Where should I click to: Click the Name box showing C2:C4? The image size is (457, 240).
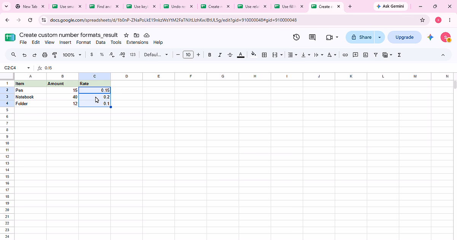17,68
